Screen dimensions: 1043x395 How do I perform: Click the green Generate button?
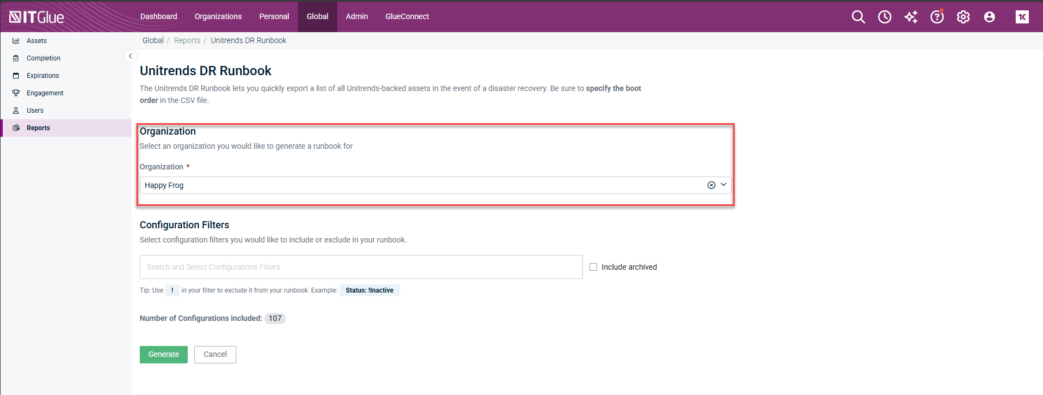point(163,354)
